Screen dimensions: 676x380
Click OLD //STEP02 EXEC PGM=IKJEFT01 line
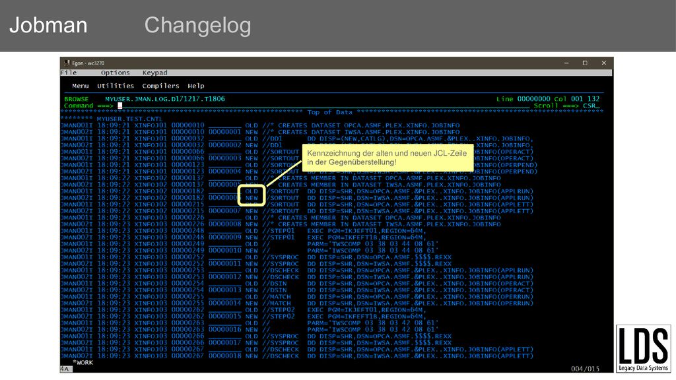pyautogui.click(x=243, y=310)
